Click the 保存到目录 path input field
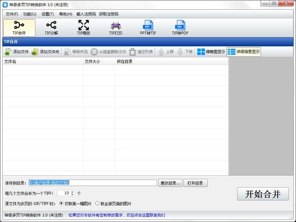Image resolution: width=296 pixels, height=222 pixels. tap(93, 183)
